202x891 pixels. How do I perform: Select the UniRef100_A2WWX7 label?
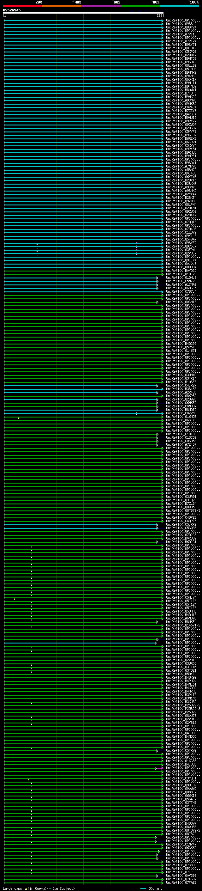(x=181, y=55)
